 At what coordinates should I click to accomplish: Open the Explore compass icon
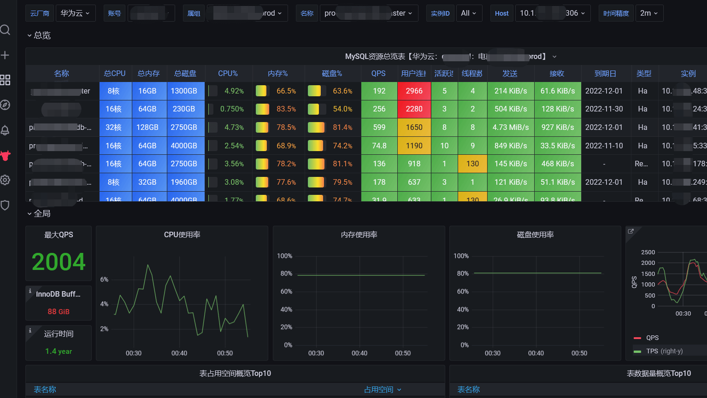point(5,105)
